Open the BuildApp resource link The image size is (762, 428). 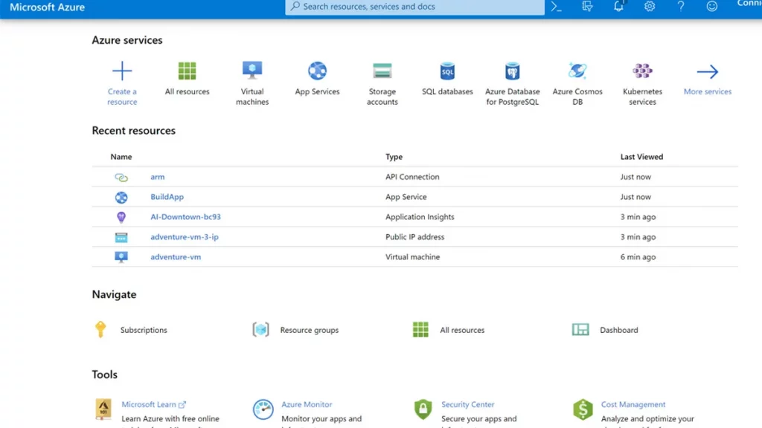coord(167,197)
